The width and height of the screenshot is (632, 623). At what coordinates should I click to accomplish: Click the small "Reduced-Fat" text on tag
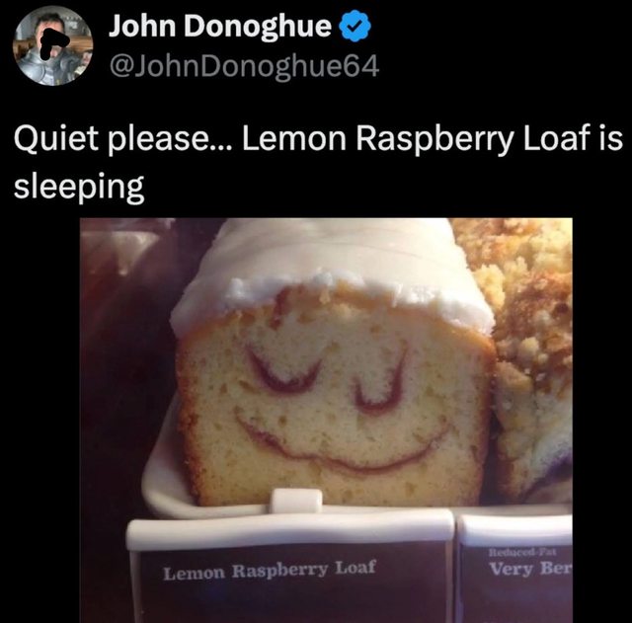pos(522,552)
